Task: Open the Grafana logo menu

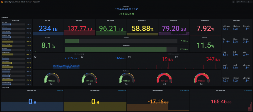Action: (2, 2)
